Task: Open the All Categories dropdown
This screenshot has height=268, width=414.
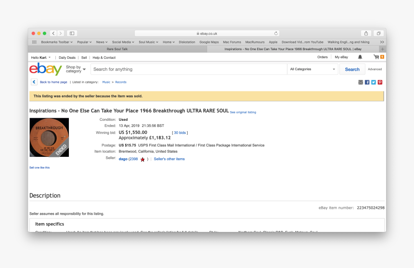Action: (312, 69)
